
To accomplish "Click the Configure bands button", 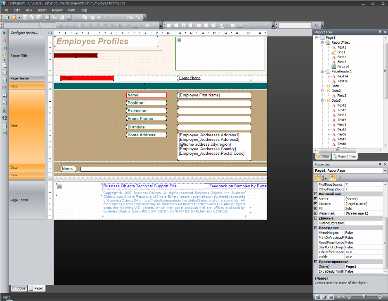I will (25, 33).
